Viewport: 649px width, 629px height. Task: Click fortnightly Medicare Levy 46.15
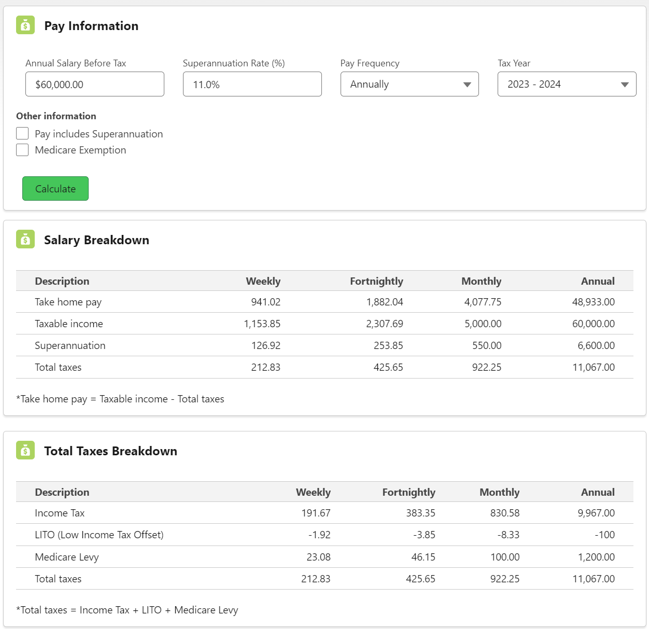point(424,557)
